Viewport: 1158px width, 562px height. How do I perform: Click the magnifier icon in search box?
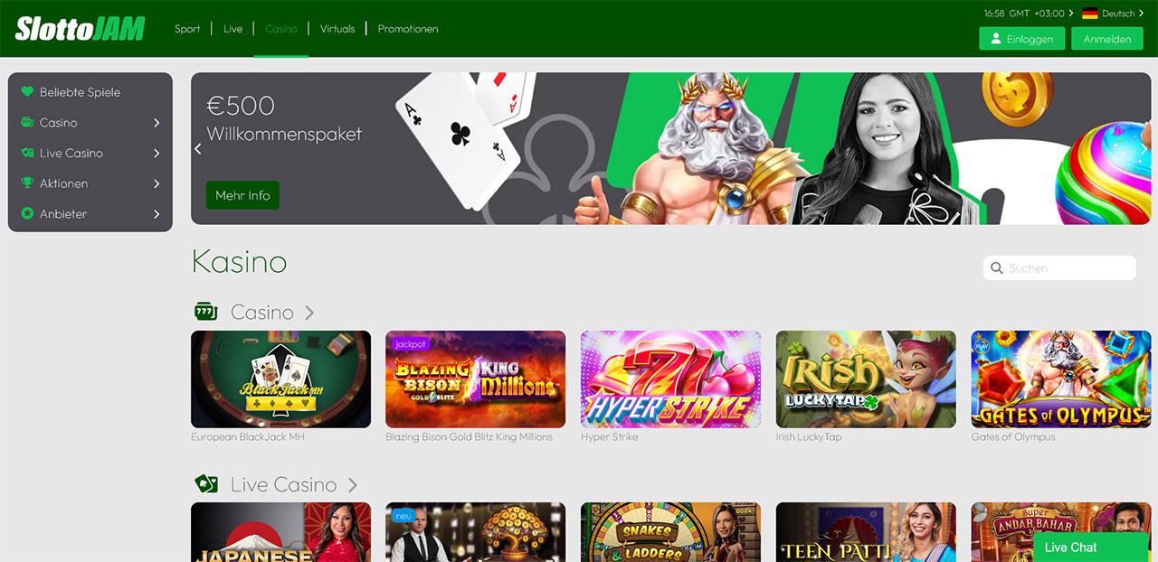click(997, 268)
